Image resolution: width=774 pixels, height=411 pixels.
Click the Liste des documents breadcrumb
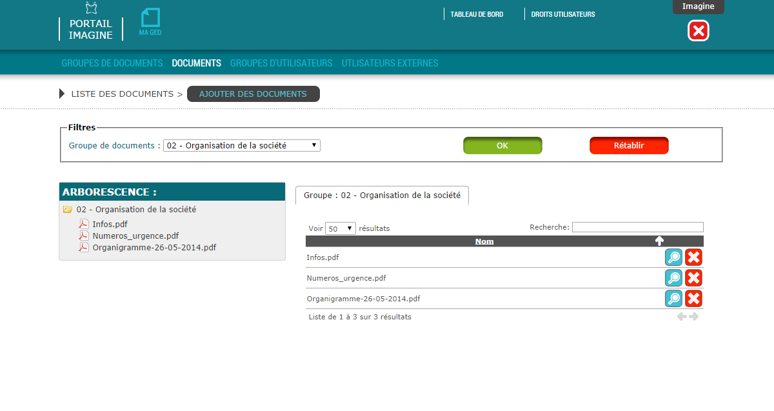click(123, 94)
